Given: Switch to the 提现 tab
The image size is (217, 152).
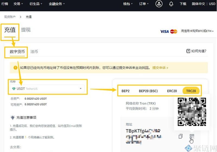Looking at the screenshot, I should tap(26, 30).
